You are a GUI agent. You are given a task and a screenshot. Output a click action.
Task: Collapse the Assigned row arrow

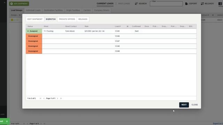[x=28, y=31]
